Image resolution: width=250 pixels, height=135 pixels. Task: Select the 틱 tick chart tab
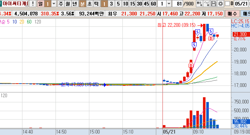(96, 4)
